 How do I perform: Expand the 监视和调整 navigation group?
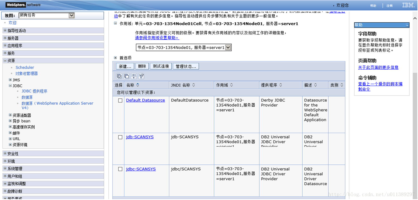point(5,184)
